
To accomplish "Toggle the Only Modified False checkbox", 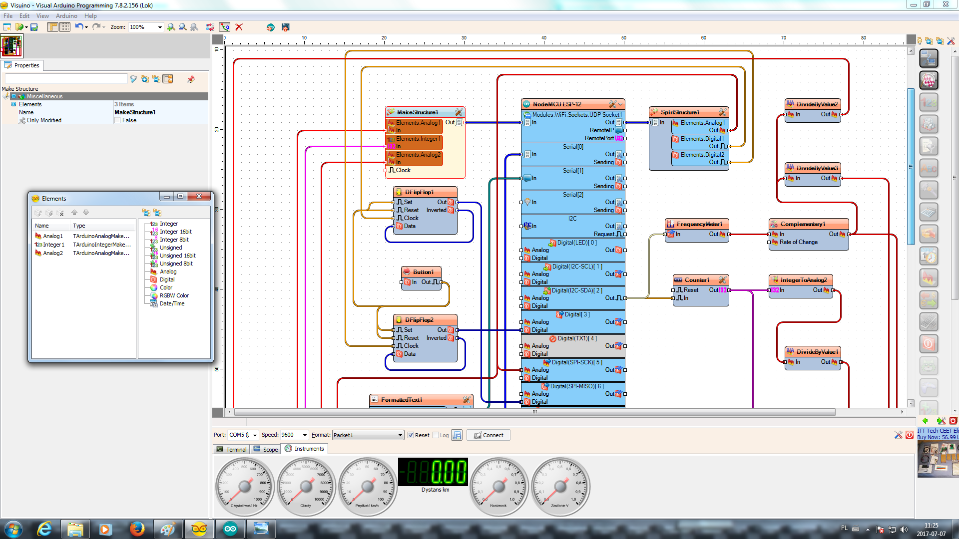I will [117, 120].
